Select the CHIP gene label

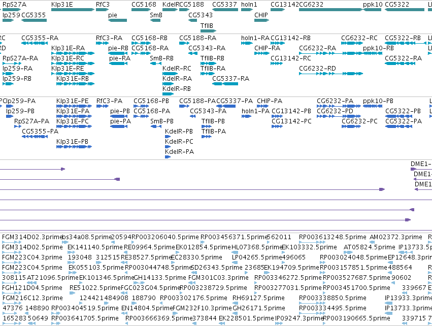click(x=261, y=15)
